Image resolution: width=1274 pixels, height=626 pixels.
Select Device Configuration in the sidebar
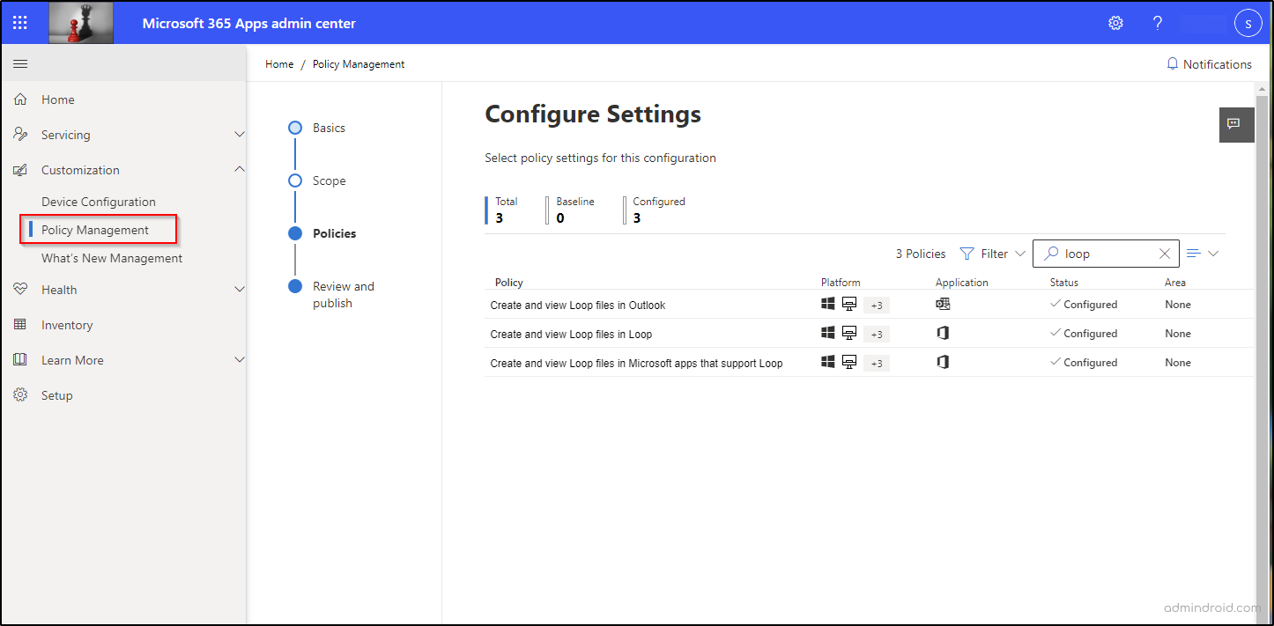pos(98,201)
